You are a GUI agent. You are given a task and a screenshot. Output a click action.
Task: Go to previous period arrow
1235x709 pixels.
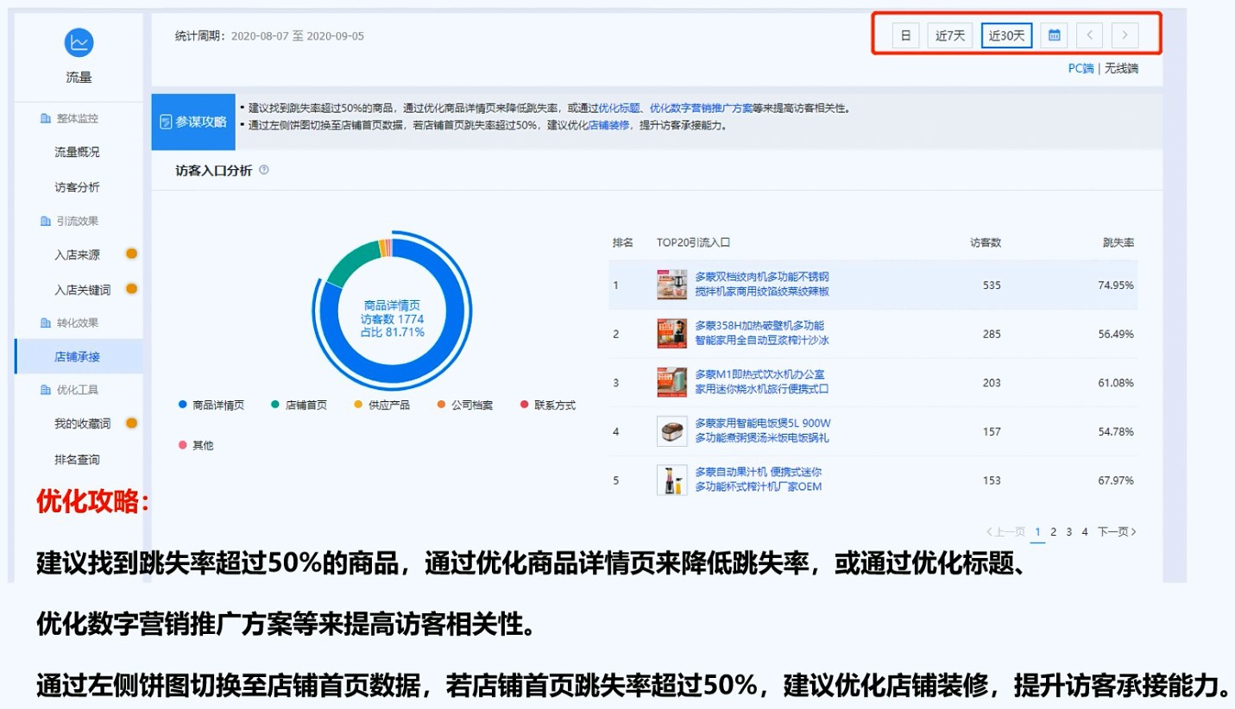coord(1090,35)
